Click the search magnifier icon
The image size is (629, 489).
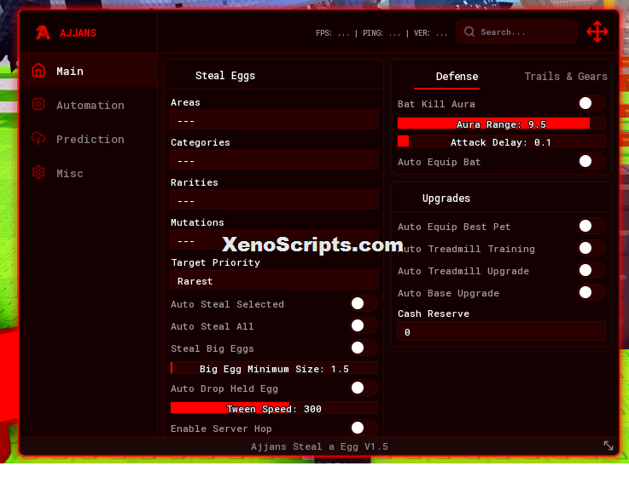469,32
